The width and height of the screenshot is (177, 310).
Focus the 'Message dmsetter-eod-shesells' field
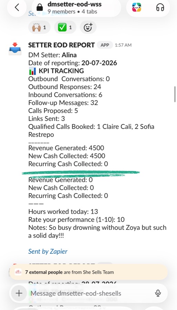(x=88, y=293)
